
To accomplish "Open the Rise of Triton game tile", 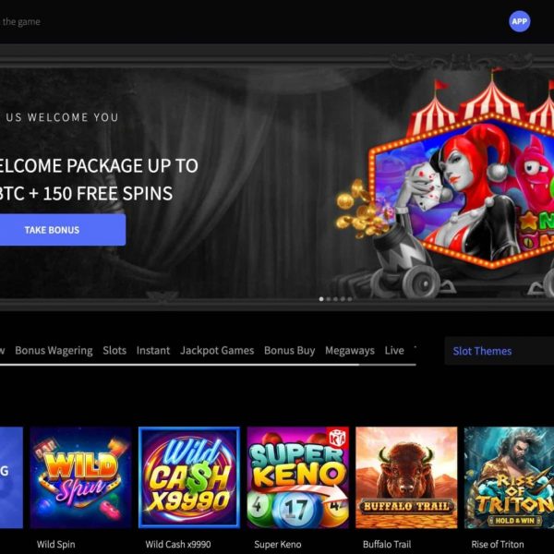I will (x=509, y=477).
